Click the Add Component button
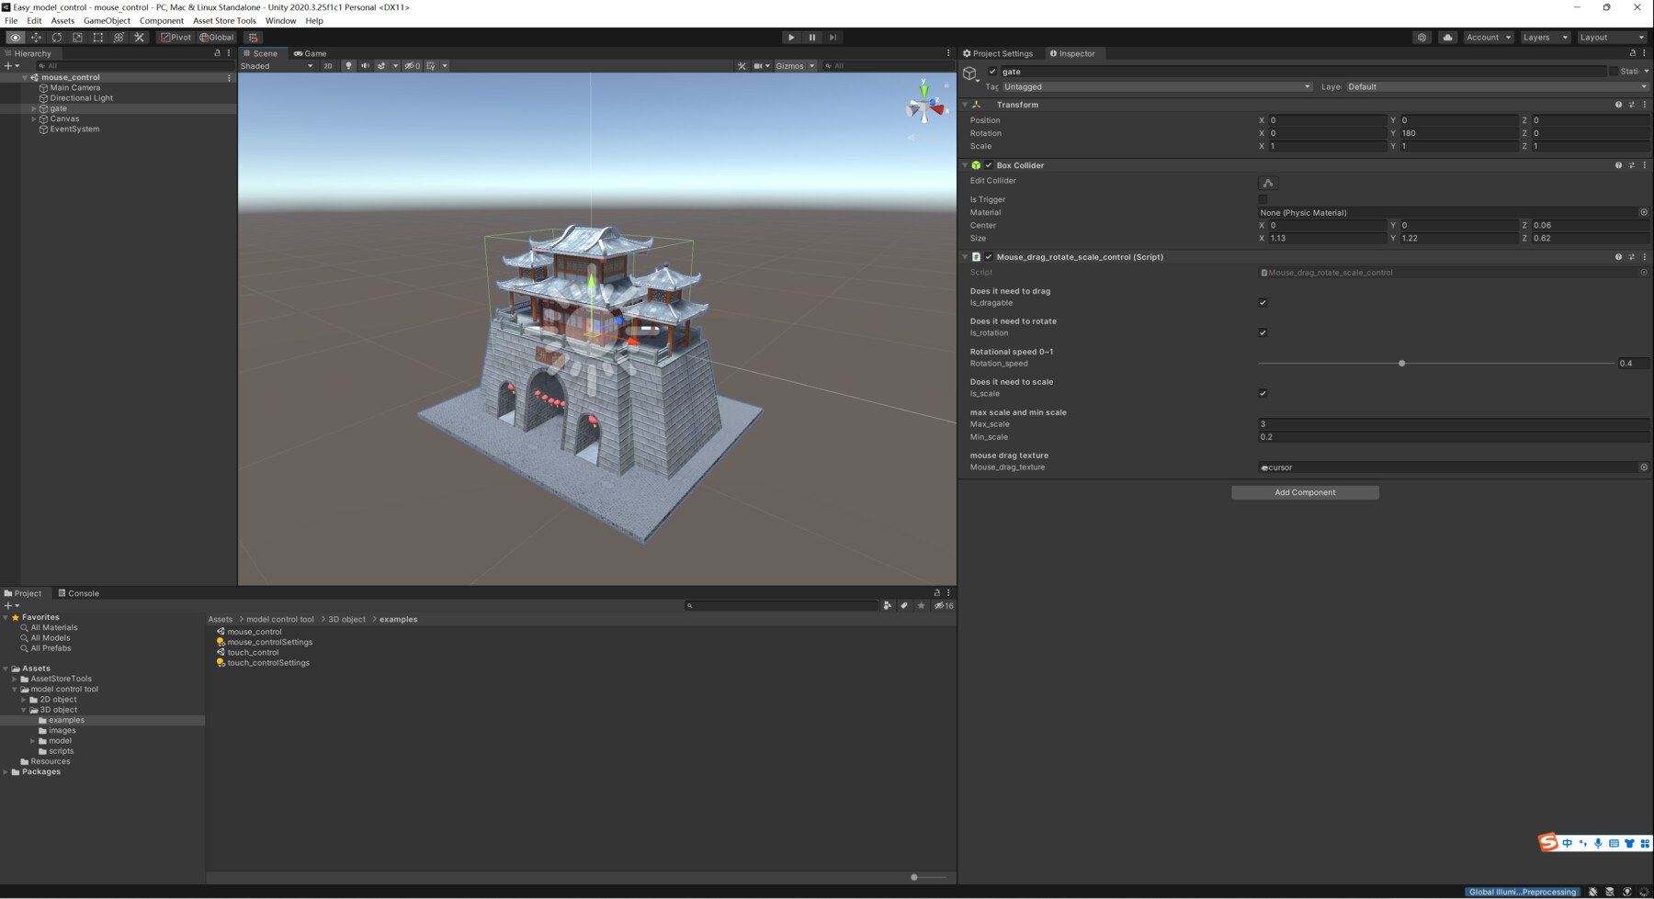 pyautogui.click(x=1304, y=492)
